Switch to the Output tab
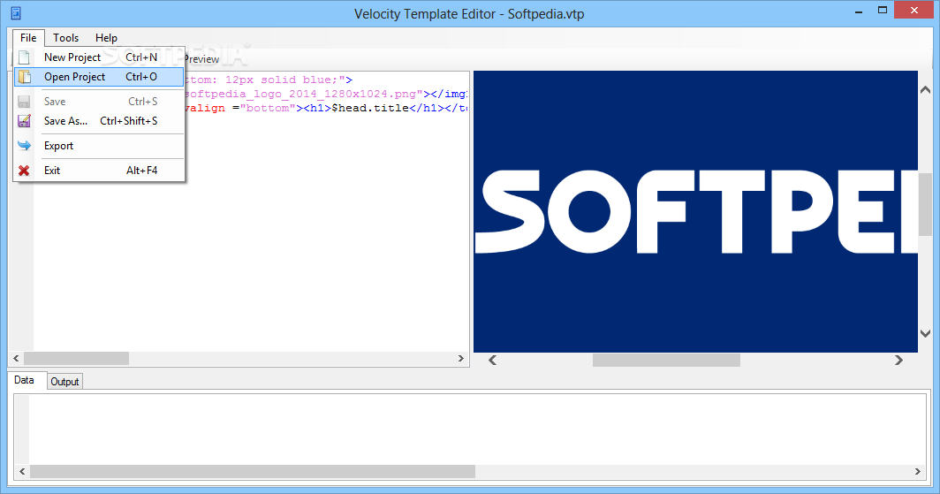 tap(64, 382)
